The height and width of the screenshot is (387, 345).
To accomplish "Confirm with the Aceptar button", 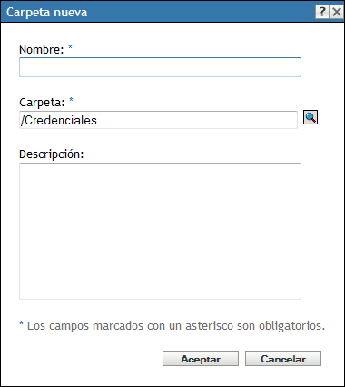I will coord(201,359).
